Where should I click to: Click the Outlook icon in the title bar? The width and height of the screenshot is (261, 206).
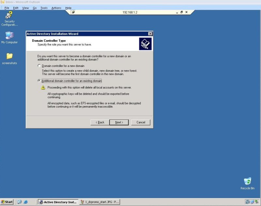tap(3, 2)
